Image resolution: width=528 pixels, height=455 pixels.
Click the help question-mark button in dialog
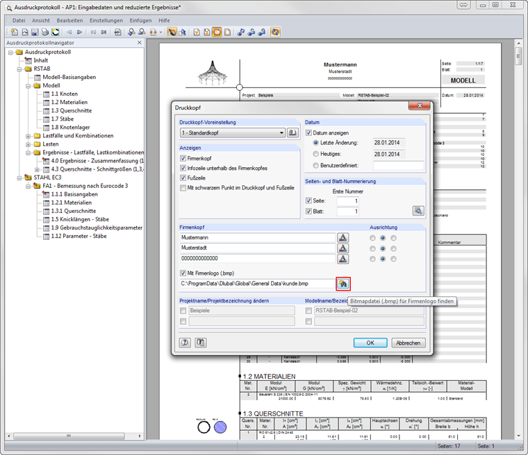185,343
